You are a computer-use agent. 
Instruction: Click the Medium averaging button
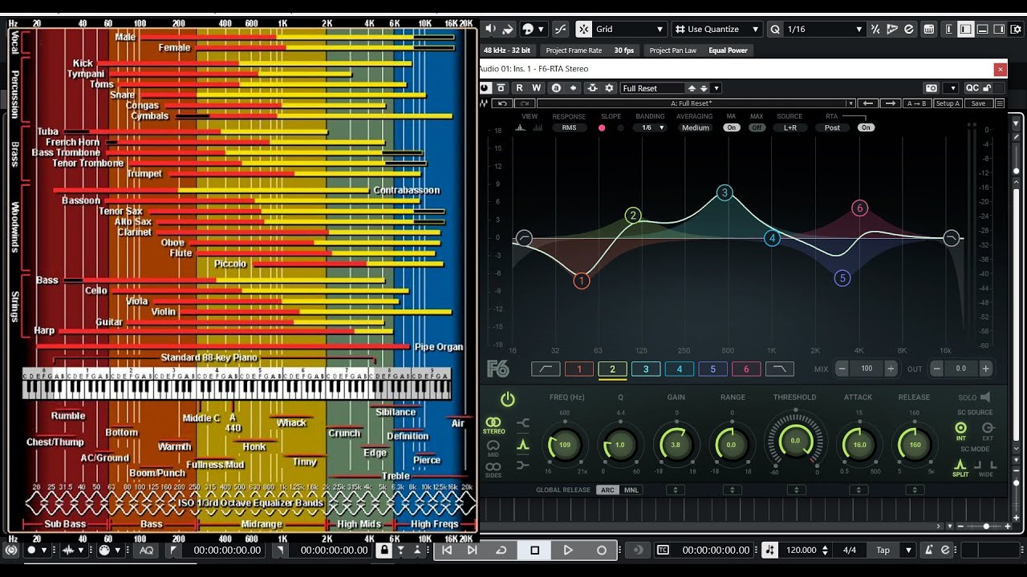pyautogui.click(x=696, y=127)
